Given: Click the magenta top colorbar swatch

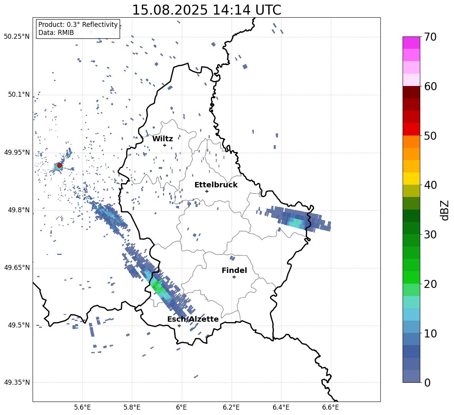Looking at the screenshot, I should point(411,43).
